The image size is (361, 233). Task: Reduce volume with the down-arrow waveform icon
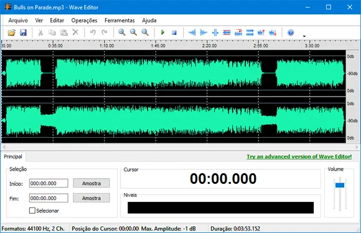(273, 32)
